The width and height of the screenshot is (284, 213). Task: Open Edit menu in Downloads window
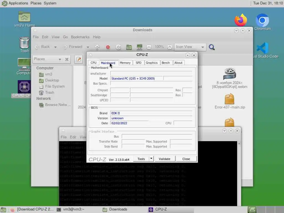click(45, 37)
